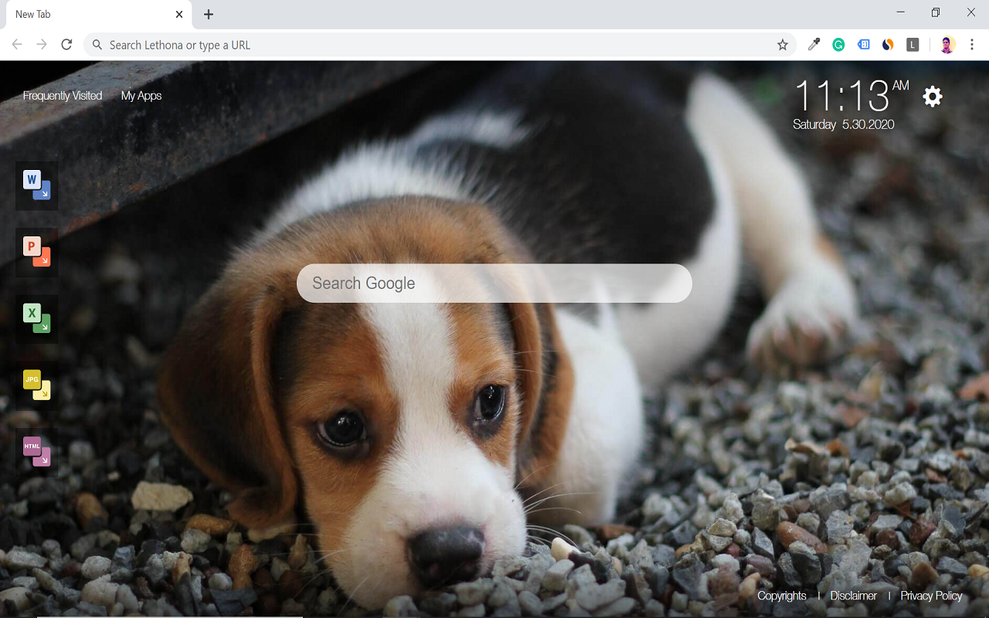Bookmark the page with the star icon
Image resolution: width=989 pixels, height=618 pixels.
pyautogui.click(x=783, y=44)
